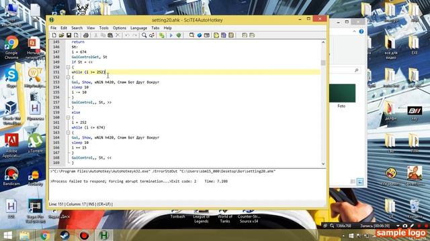Print the script using printer icon
This screenshot has width=430, height=241.
[86, 35]
